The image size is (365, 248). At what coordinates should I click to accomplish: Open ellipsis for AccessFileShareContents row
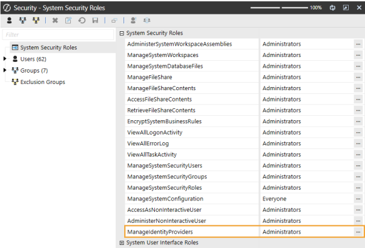[358, 99]
